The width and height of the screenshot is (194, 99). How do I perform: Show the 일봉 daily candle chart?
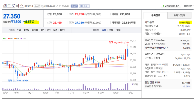pyautogui.click(x=104, y=30)
